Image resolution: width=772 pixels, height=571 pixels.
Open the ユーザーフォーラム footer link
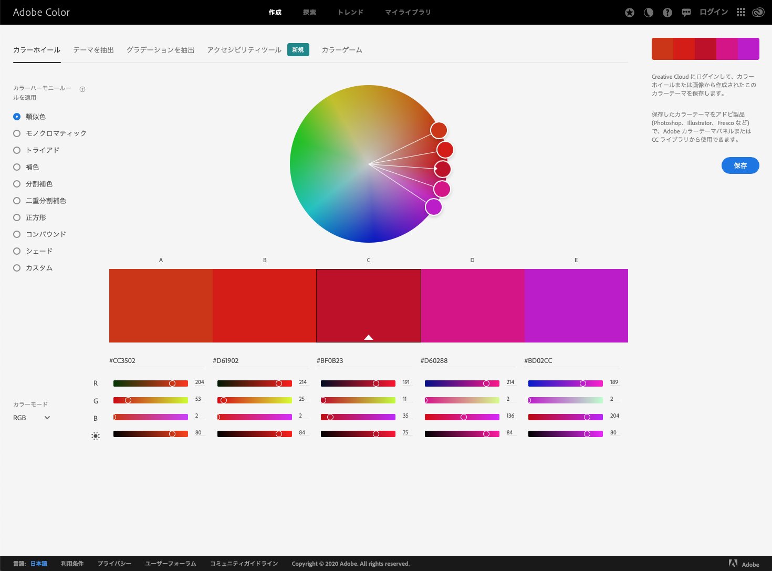coord(171,564)
